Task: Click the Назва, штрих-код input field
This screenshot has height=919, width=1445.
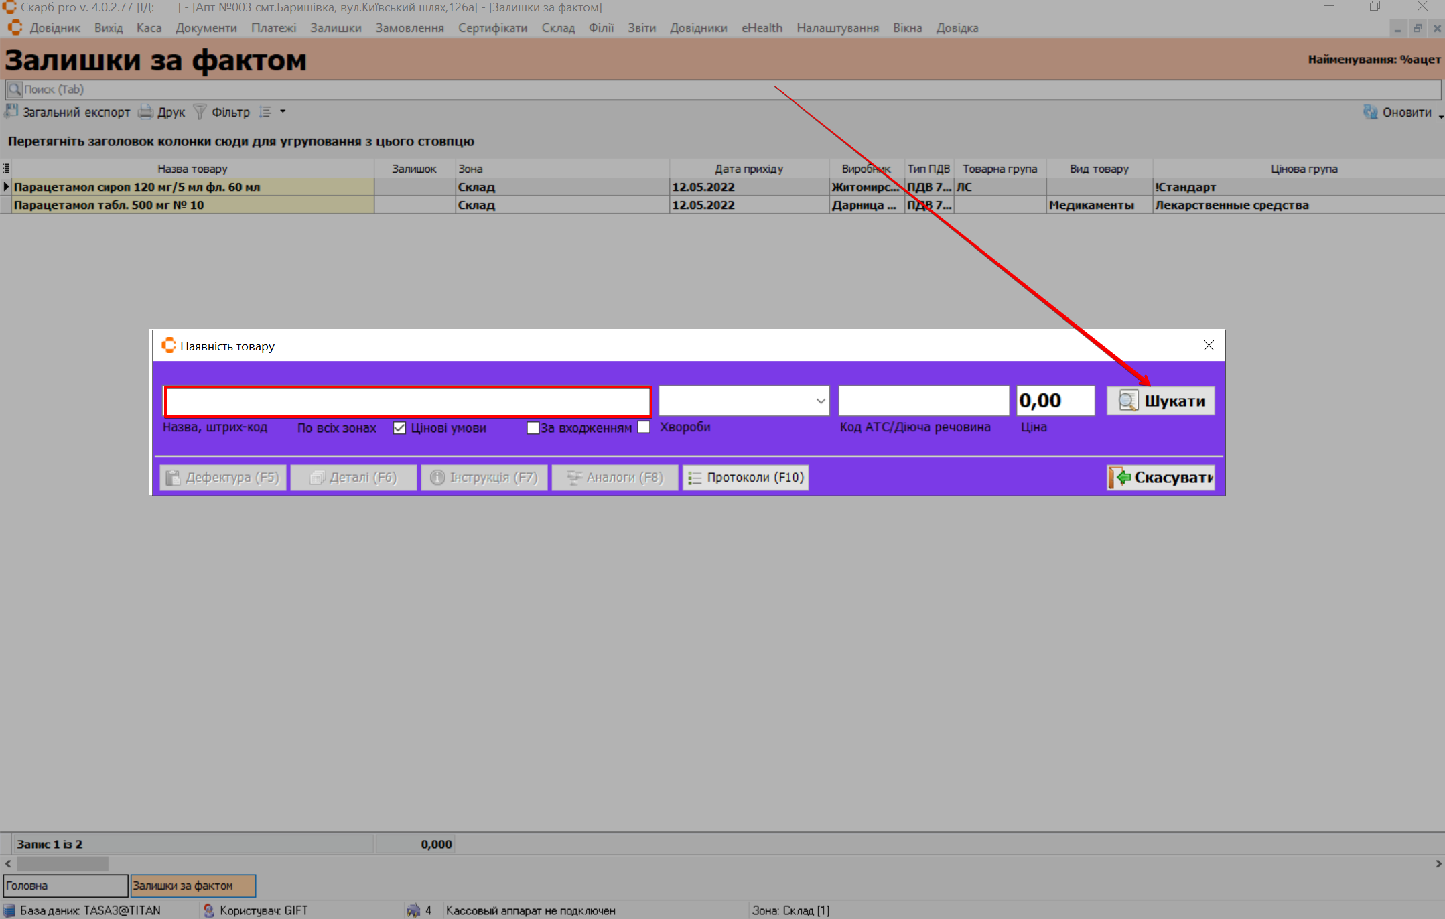Action: (x=407, y=401)
